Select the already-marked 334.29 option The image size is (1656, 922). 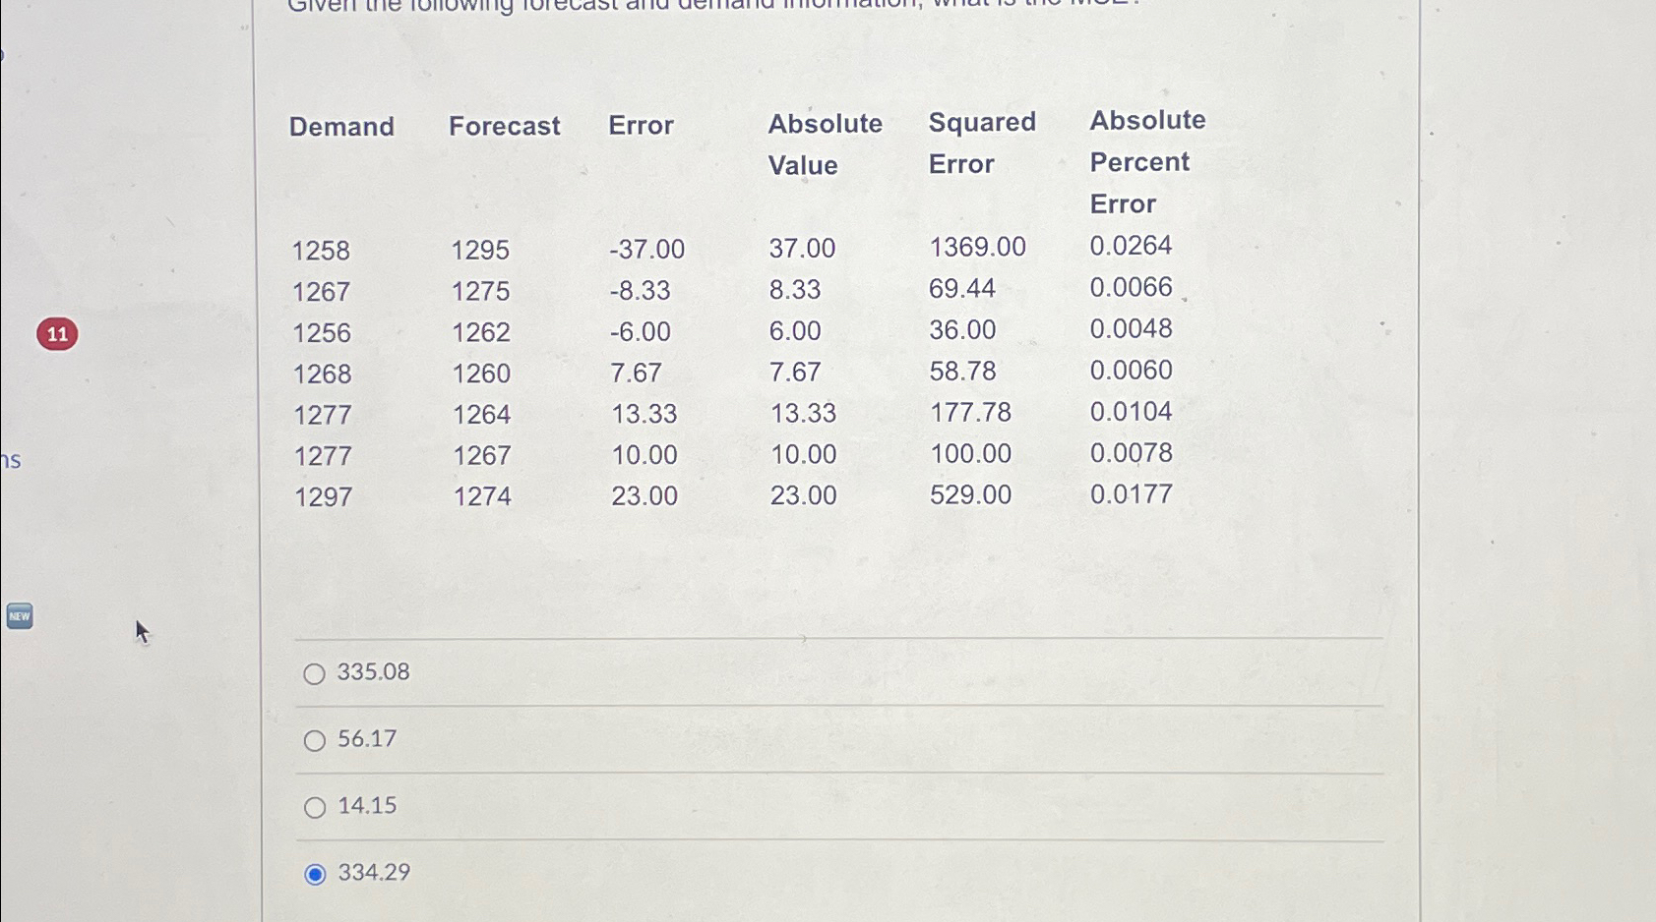click(315, 873)
